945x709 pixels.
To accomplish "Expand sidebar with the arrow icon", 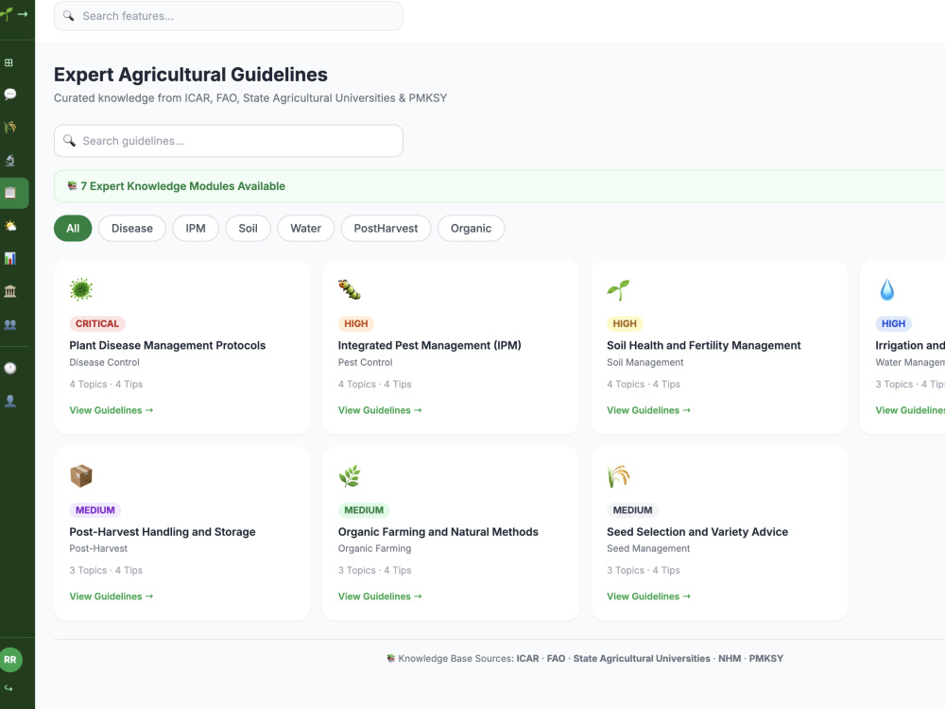I will click(23, 14).
